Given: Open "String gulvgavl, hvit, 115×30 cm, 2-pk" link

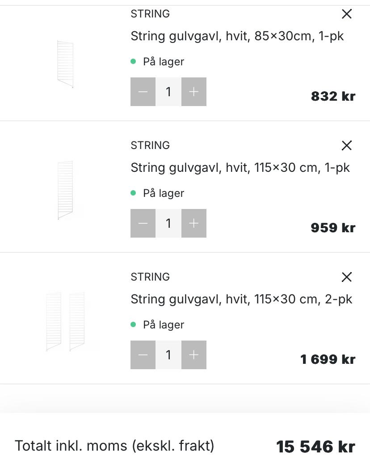Looking at the screenshot, I should tap(241, 299).
